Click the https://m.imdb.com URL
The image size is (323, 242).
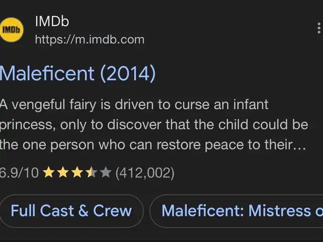pyautogui.click(x=90, y=39)
